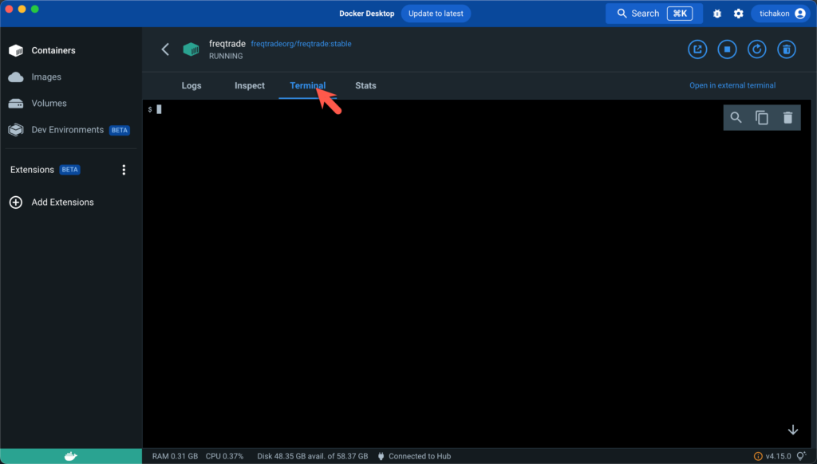Click the whale icon in the status bar
This screenshot has height=464, width=817.
(x=71, y=456)
